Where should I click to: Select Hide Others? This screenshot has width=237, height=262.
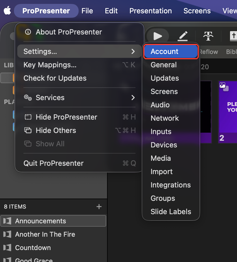(79, 130)
